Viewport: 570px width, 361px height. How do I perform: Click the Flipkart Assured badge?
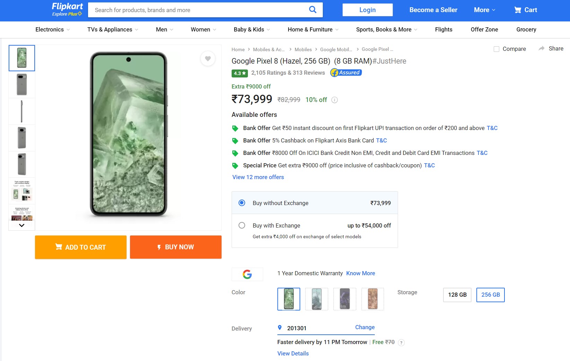pos(345,73)
